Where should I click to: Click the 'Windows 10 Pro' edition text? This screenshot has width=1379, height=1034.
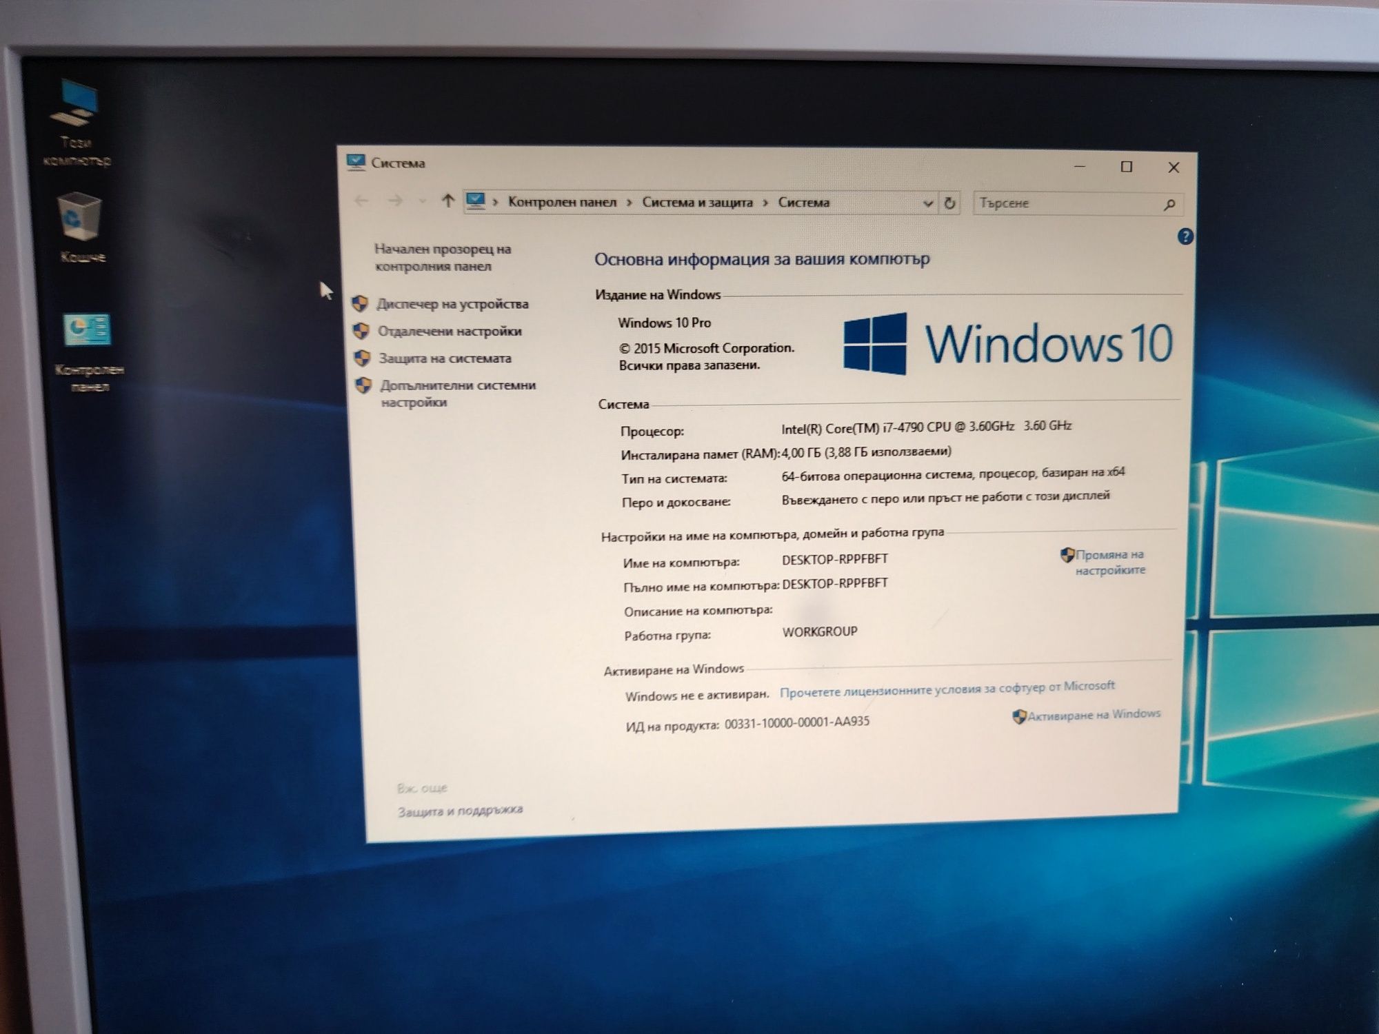point(664,323)
